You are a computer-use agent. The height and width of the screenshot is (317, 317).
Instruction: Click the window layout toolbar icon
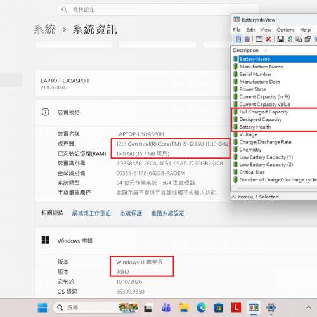click(x=259, y=39)
